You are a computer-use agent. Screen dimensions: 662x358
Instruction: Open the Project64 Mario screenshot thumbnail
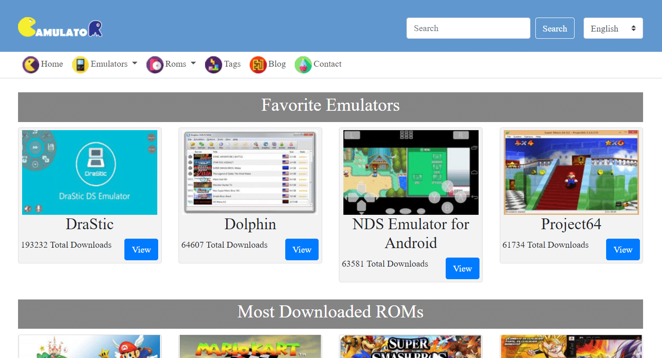coord(571,172)
